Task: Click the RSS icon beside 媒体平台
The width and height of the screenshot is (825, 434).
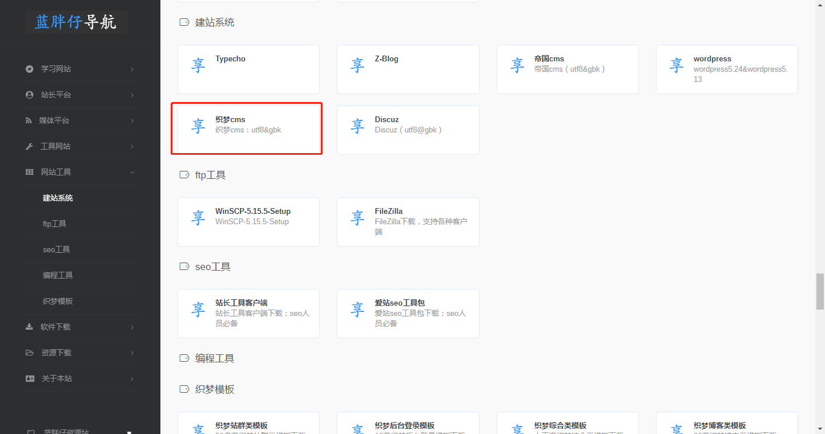Action: pyautogui.click(x=29, y=120)
